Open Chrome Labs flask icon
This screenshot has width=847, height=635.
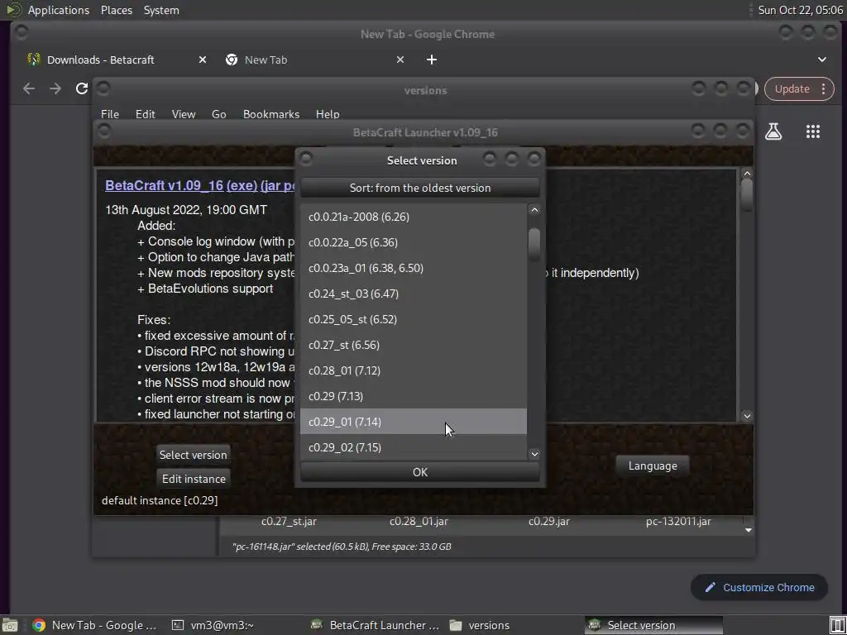point(773,131)
